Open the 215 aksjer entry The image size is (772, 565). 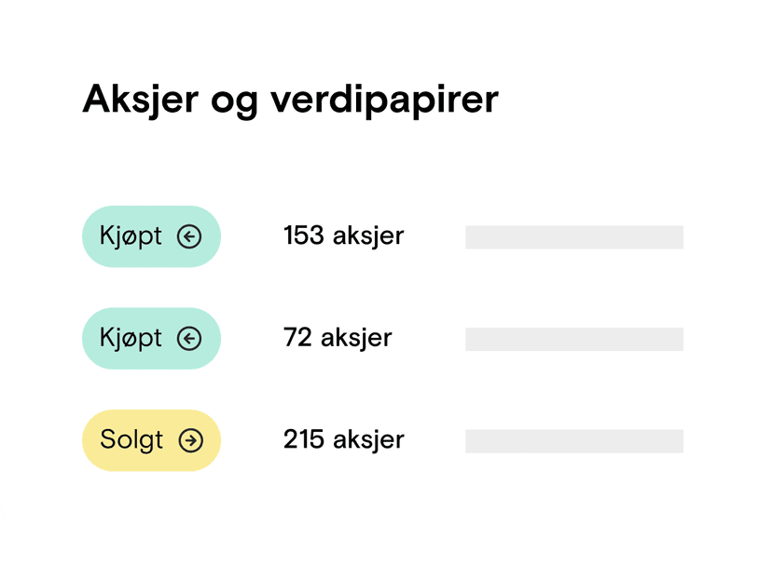click(344, 439)
